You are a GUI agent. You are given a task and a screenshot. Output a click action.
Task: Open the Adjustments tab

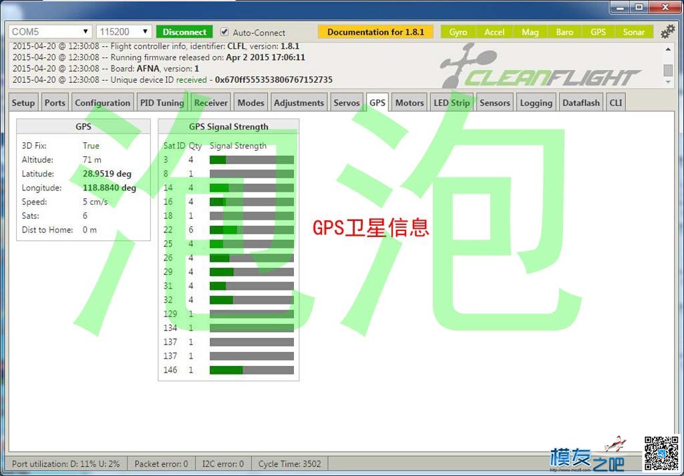pos(299,103)
